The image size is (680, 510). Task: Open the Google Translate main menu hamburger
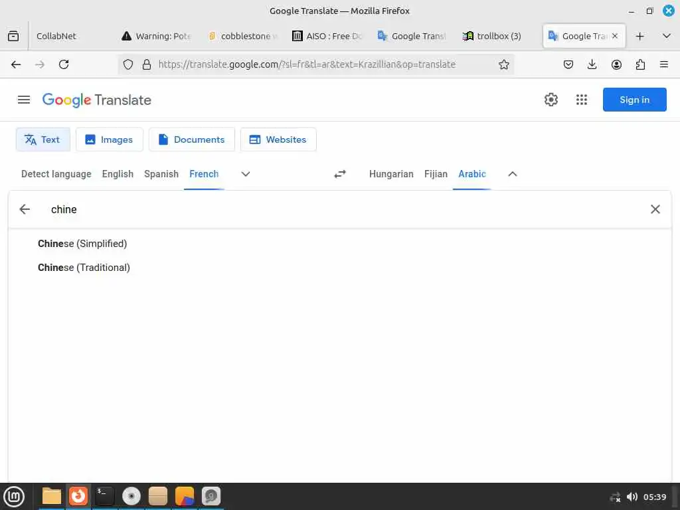[24, 100]
